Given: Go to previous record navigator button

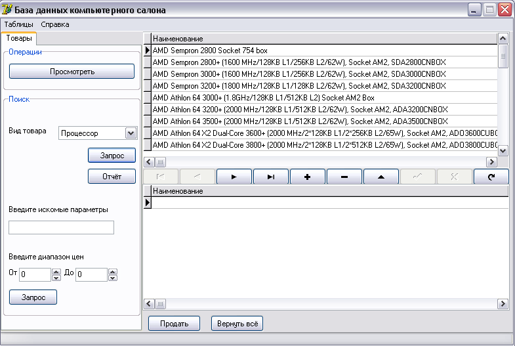Looking at the screenshot, I should (197, 177).
